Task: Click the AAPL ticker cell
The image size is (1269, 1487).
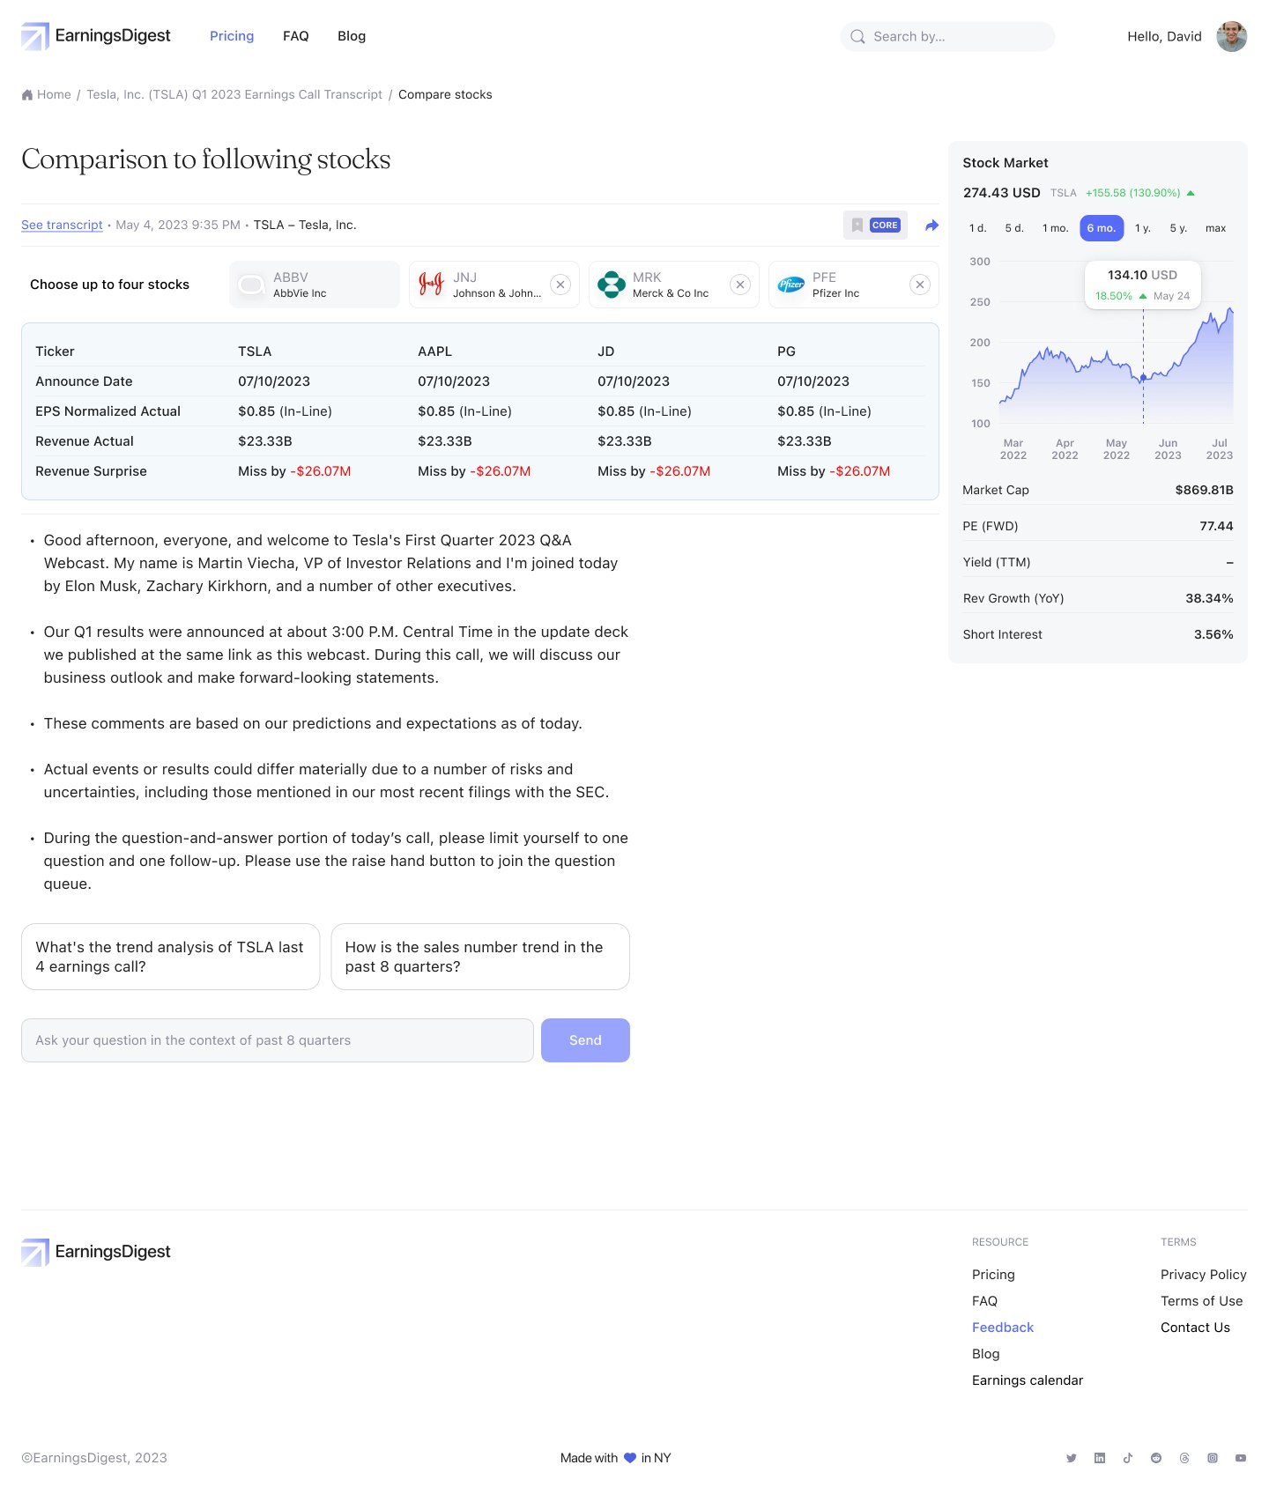Action: click(435, 351)
